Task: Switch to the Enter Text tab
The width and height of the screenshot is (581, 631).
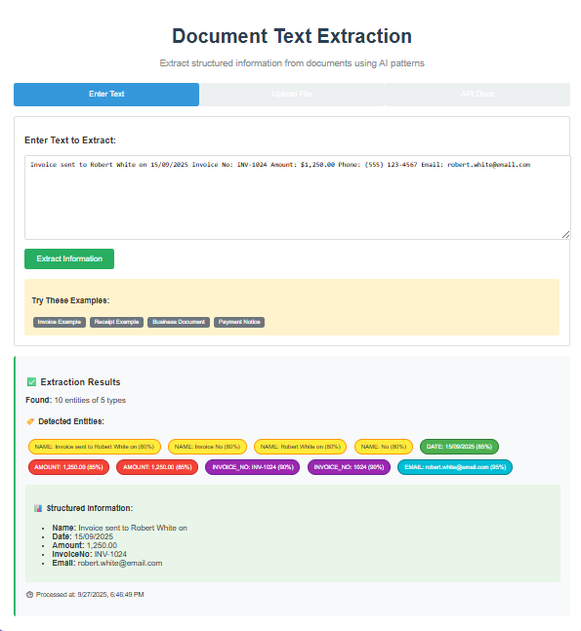Action: 106,95
